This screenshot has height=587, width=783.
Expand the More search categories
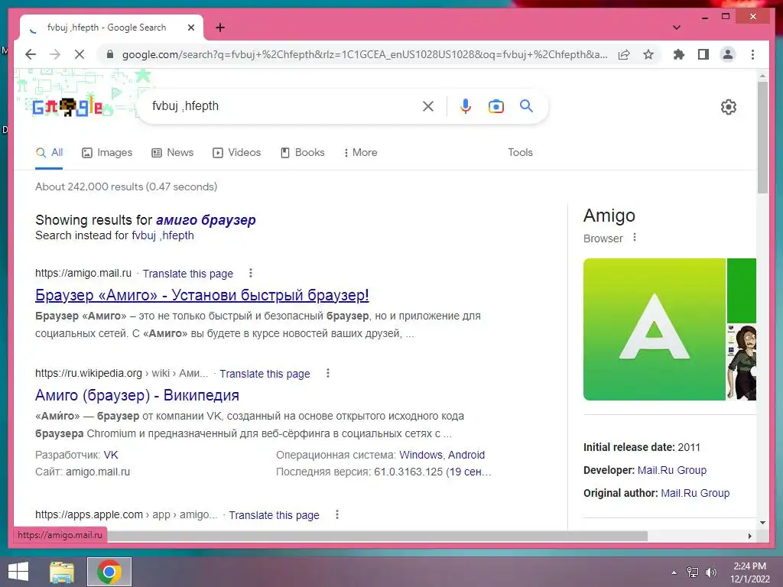pyautogui.click(x=361, y=153)
